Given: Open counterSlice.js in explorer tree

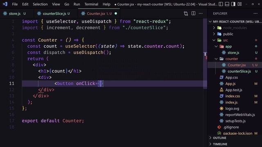Looking at the screenshot, I should 239,71.
